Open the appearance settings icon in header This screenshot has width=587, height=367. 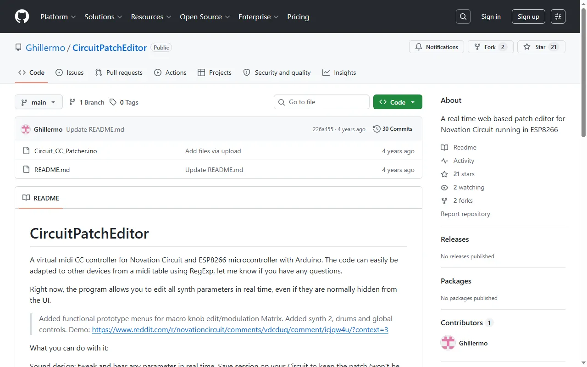click(x=558, y=17)
